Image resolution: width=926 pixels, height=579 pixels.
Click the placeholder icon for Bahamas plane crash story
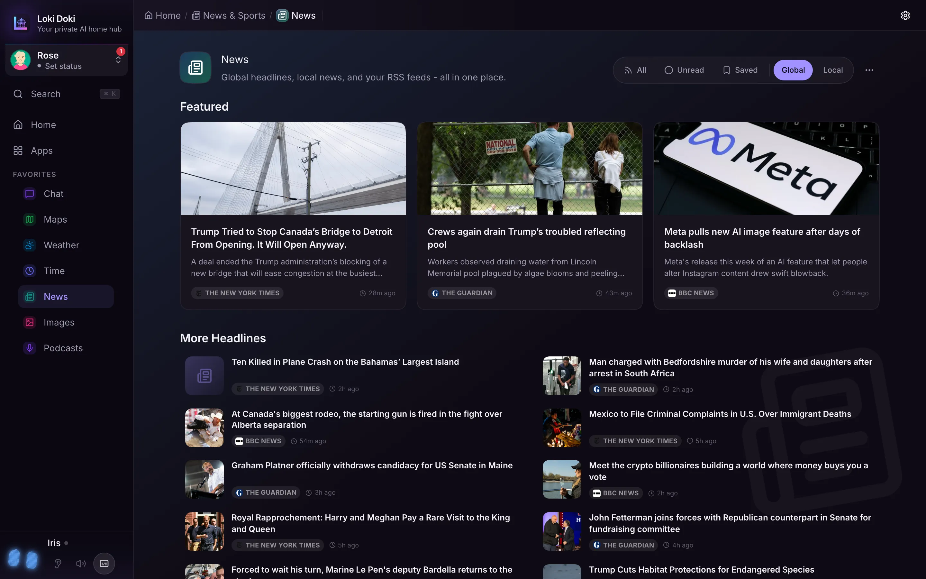click(x=204, y=376)
